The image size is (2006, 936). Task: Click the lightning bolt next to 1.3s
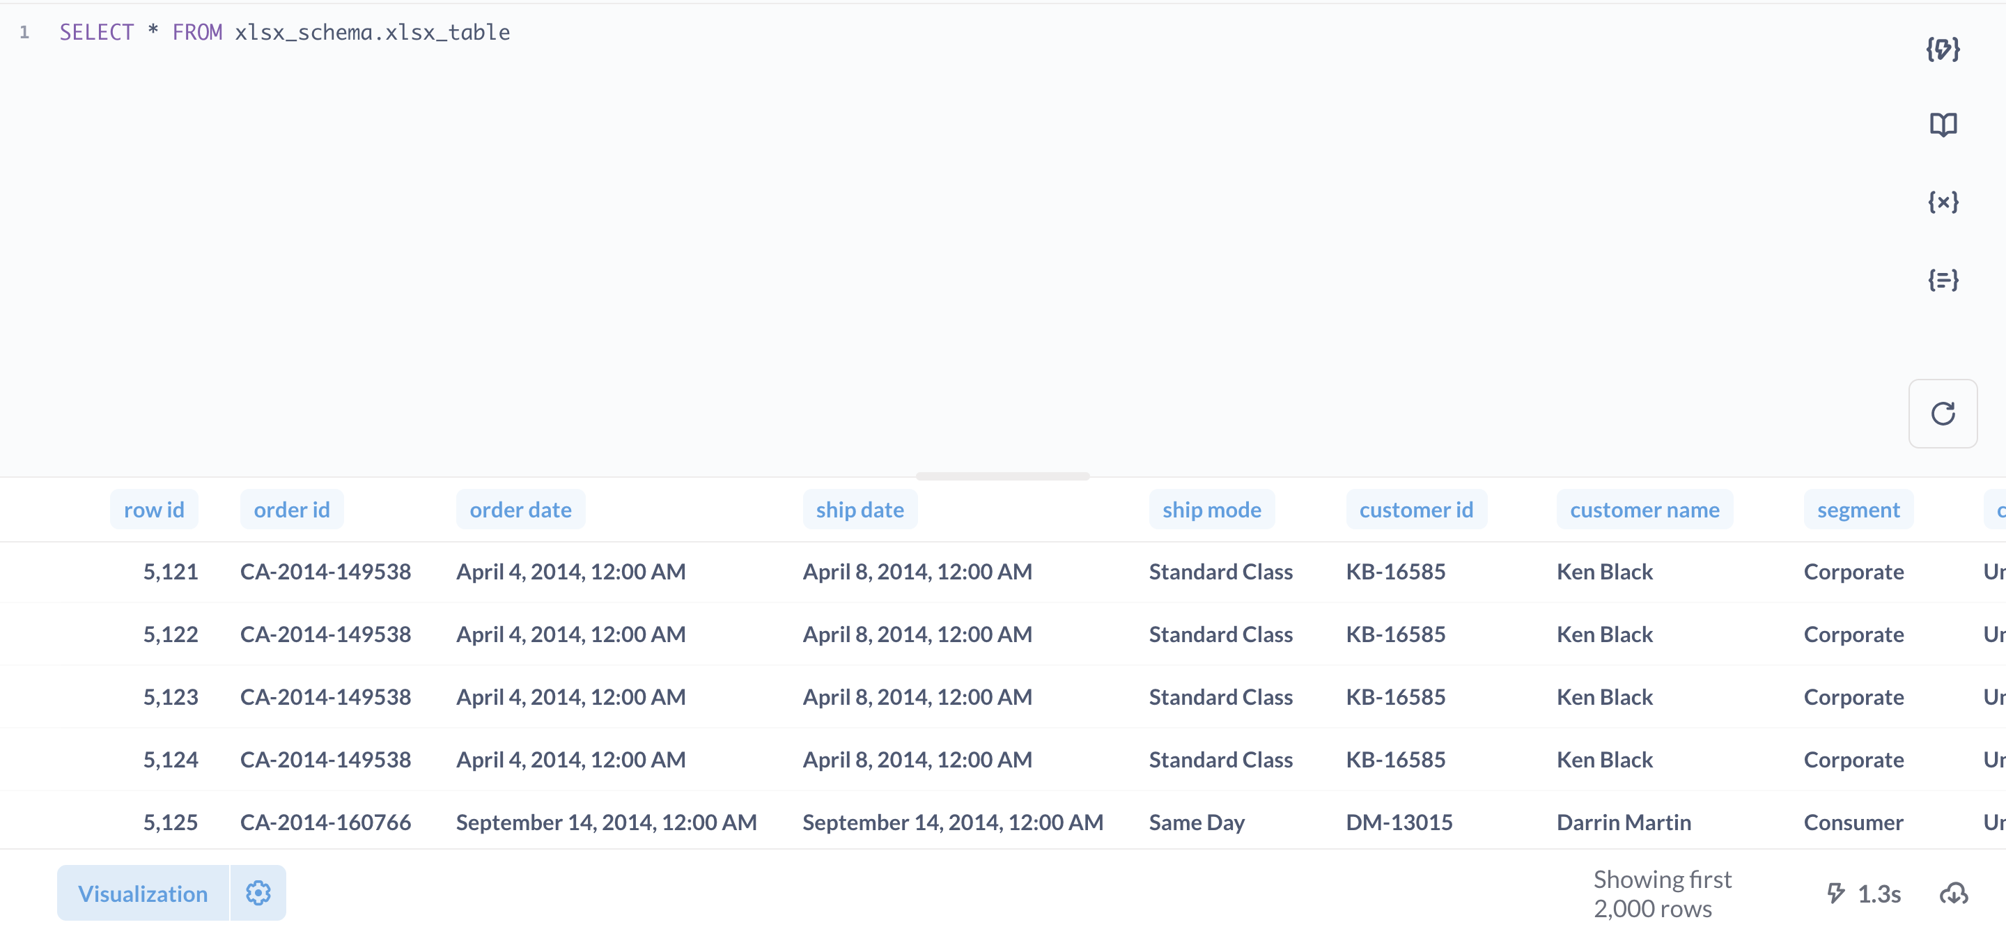tap(1835, 894)
